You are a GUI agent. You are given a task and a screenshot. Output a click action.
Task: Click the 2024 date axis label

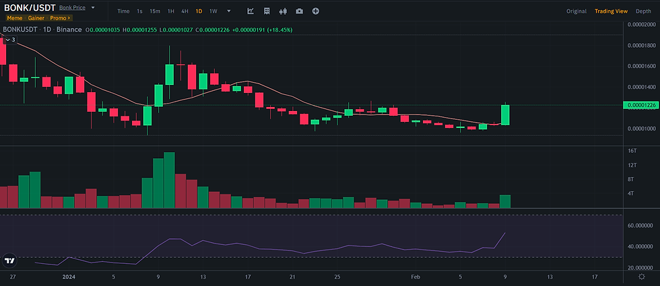pyautogui.click(x=69, y=277)
